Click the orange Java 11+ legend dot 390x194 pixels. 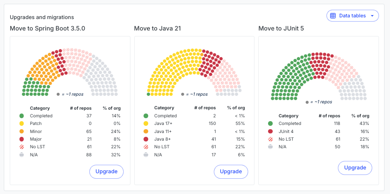point(146,131)
